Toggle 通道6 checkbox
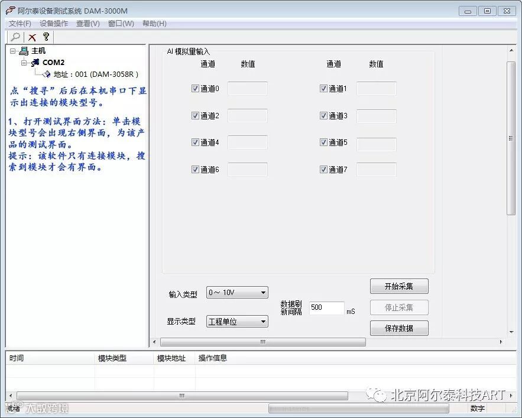Screen dimensions: 522x418 pyautogui.click(x=195, y=170)
